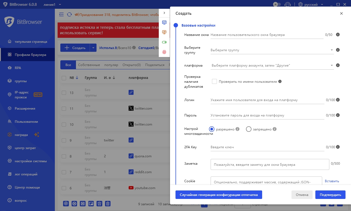
Task: Close the Создать dialog
Action: pyautogui.click(x=341, y=13)
